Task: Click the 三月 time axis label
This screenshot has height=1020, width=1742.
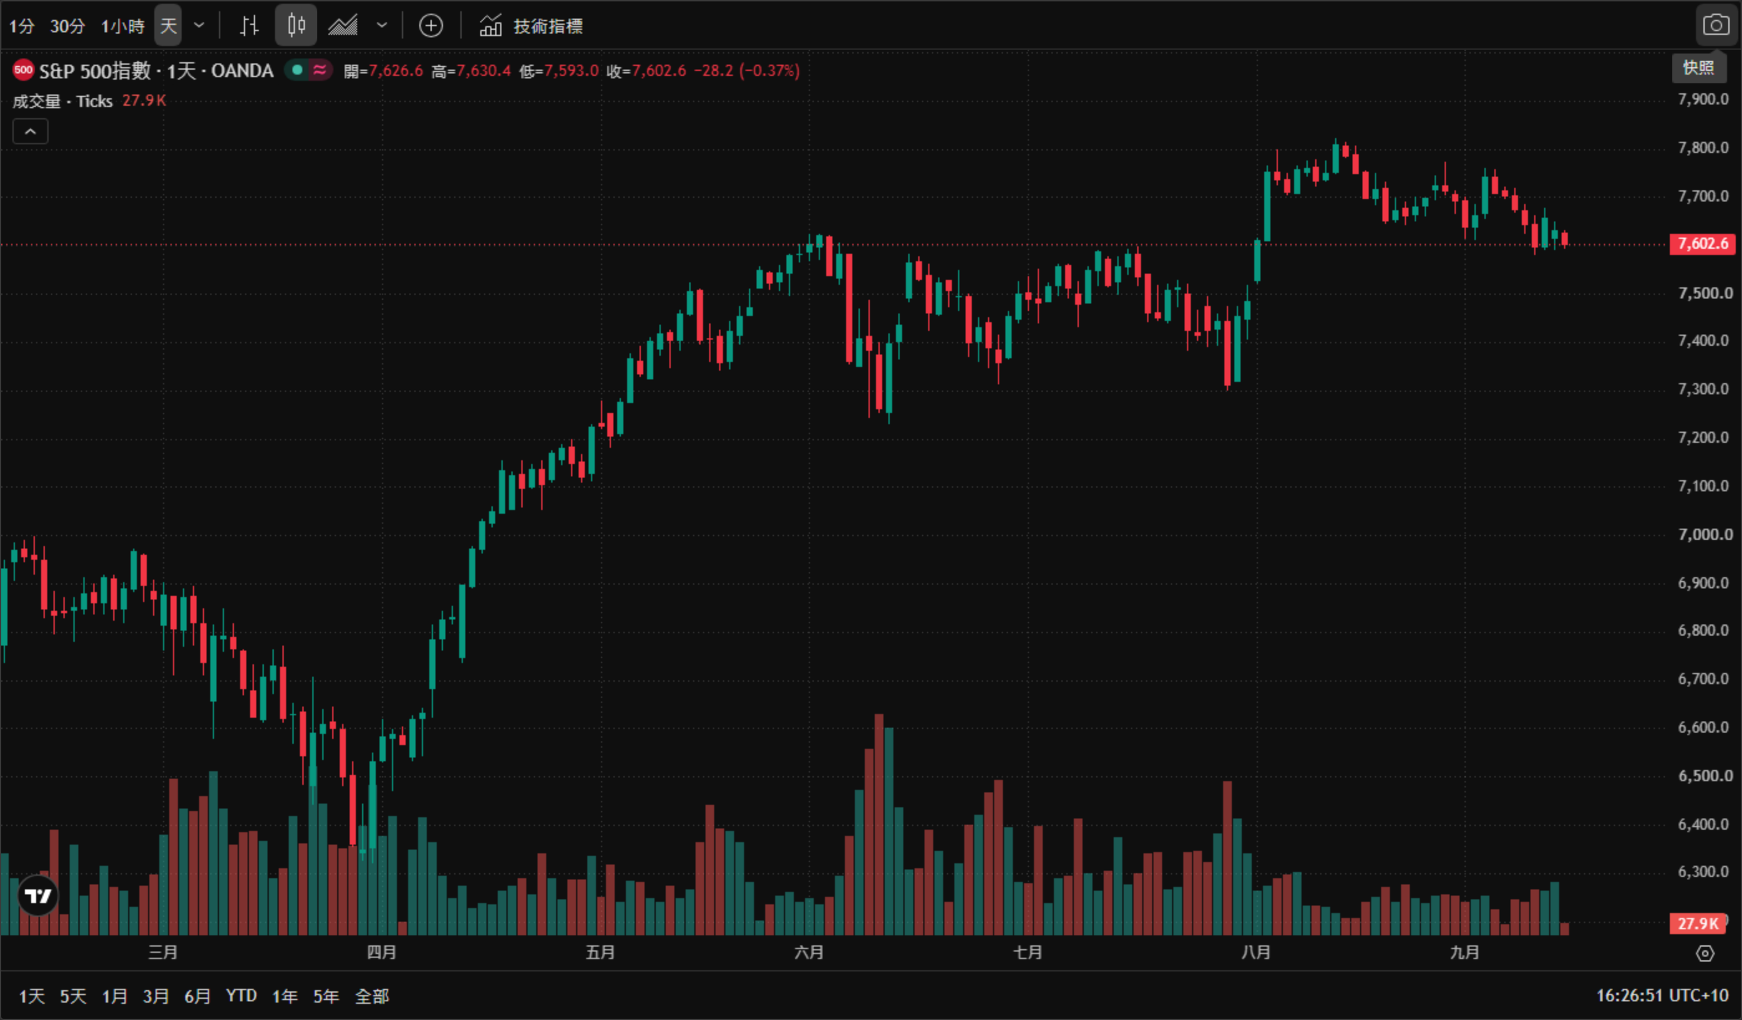Action: [163, 952]
